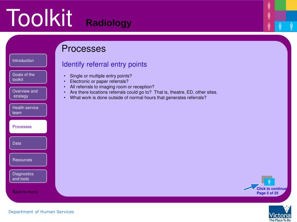Select the highlighted Processes menu item
Screen dimensions: 297x222
28,127
